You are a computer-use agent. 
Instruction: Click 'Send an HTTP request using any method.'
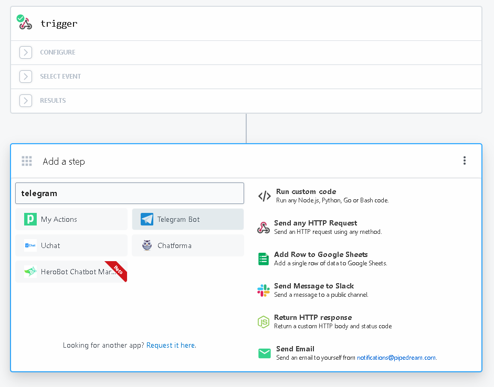tap(328, 232)
